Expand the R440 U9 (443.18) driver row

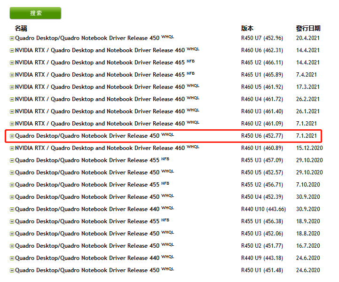12,258
